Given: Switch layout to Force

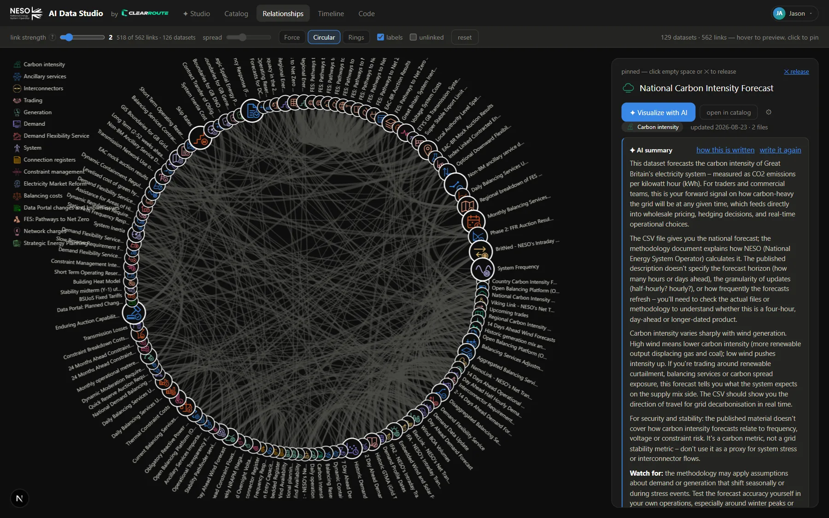Looking at the screenshot, I should coord(292,37).
